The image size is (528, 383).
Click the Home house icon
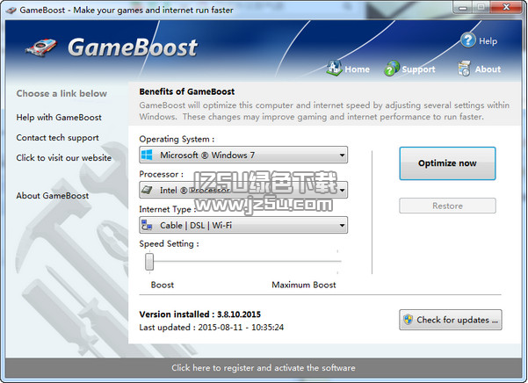(x=334, y=69)
